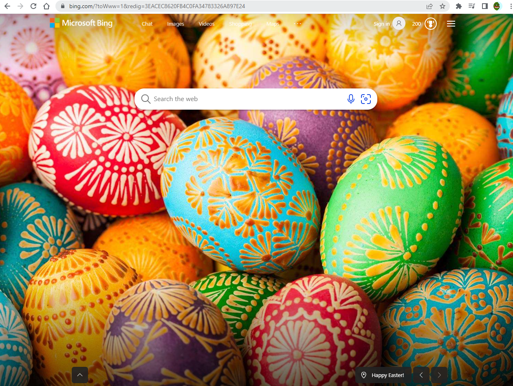Open Bing Shopping
Screen dimensions: 513x386
[240, 24]
